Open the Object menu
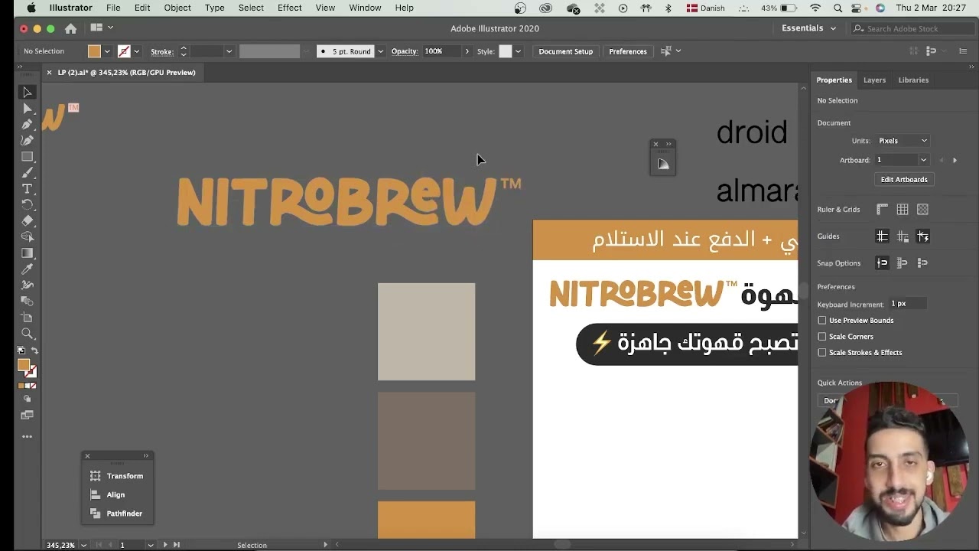The width and height of the screenshot is (979, 551). (177, 8)
